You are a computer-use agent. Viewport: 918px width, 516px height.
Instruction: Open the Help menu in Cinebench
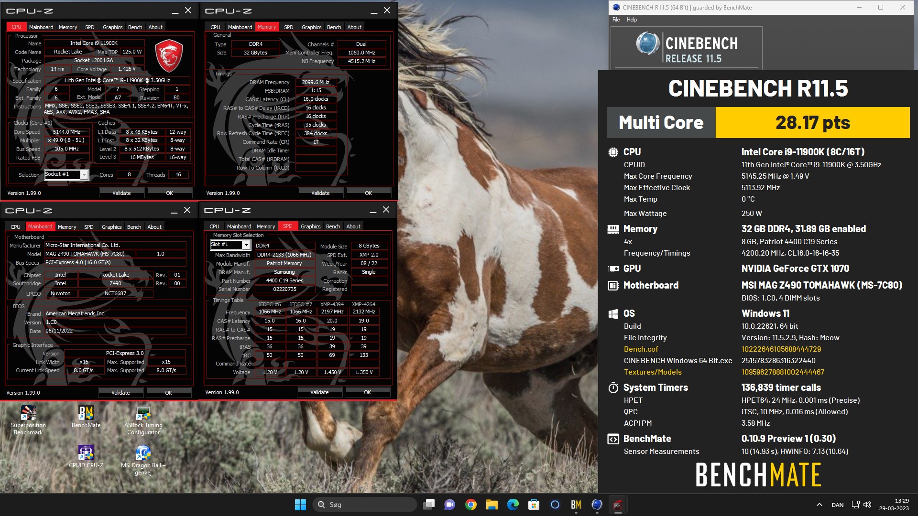pyautogui.click(x=632, y=20)
